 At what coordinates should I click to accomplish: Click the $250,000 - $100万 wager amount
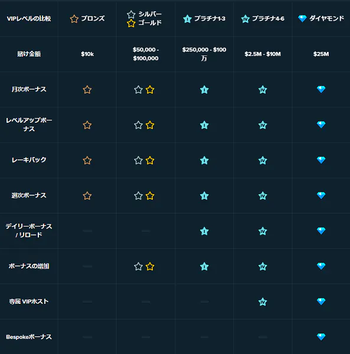(204, 54)
